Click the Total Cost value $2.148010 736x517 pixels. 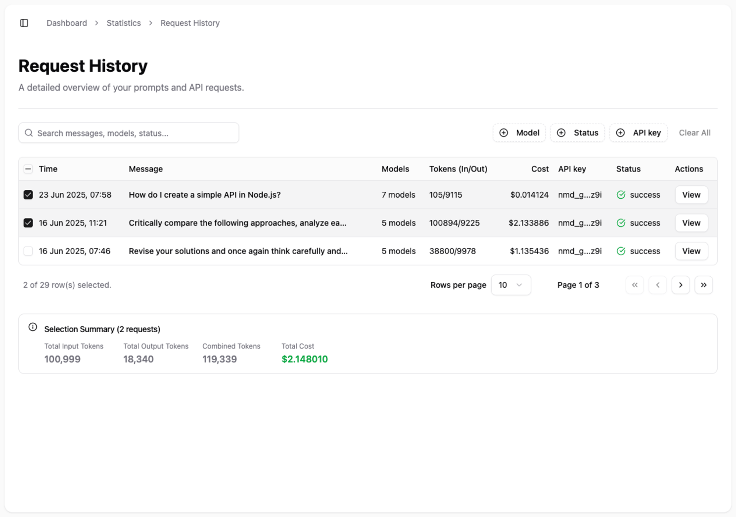(305, 359)
